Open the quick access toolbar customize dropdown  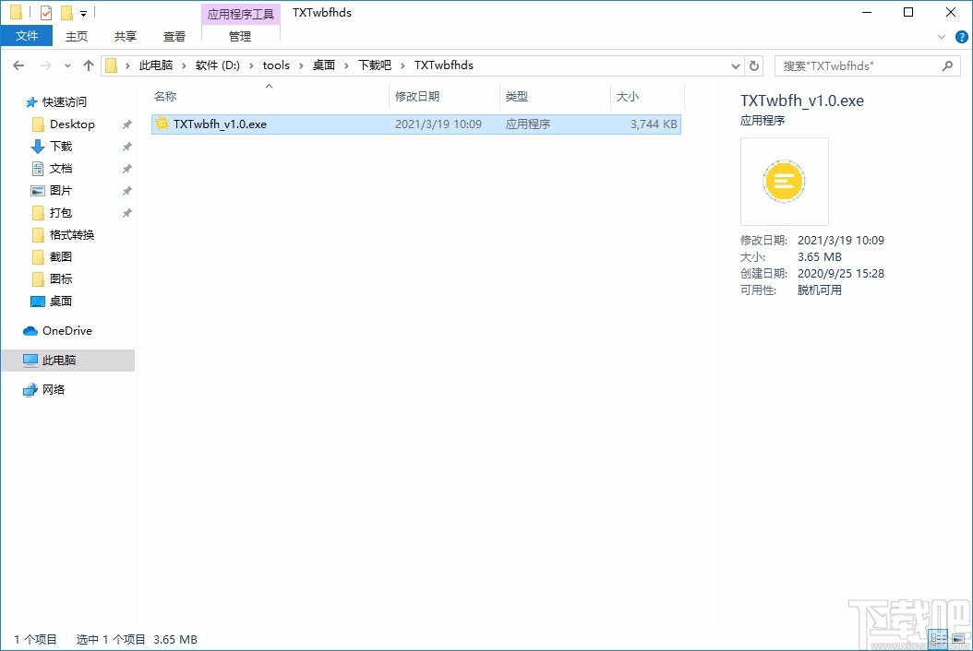85,12
